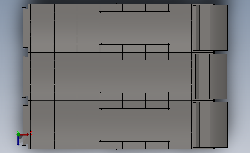Click the red X axis arrow of the triad
This screenshot has width=250, height=153.
[25, 135]
